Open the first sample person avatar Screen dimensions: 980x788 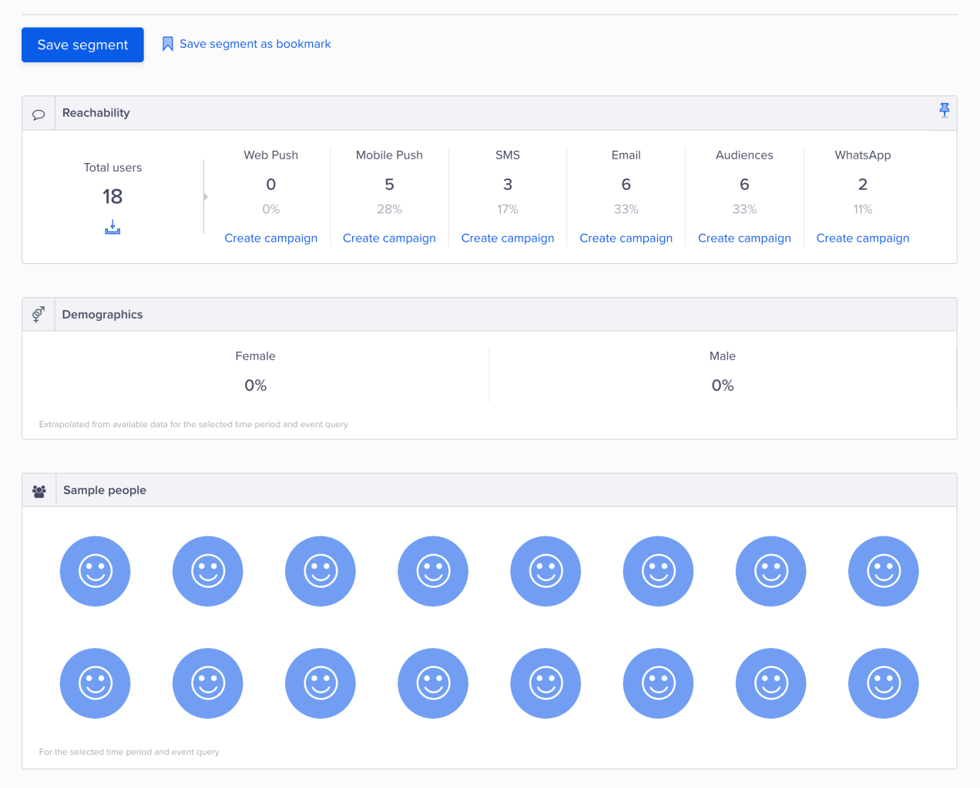96,571
